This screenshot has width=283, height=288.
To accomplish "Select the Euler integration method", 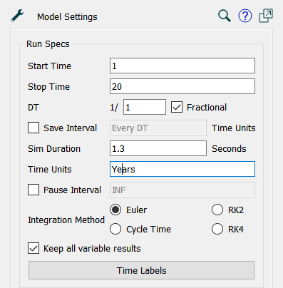I will tap(115, 210).
